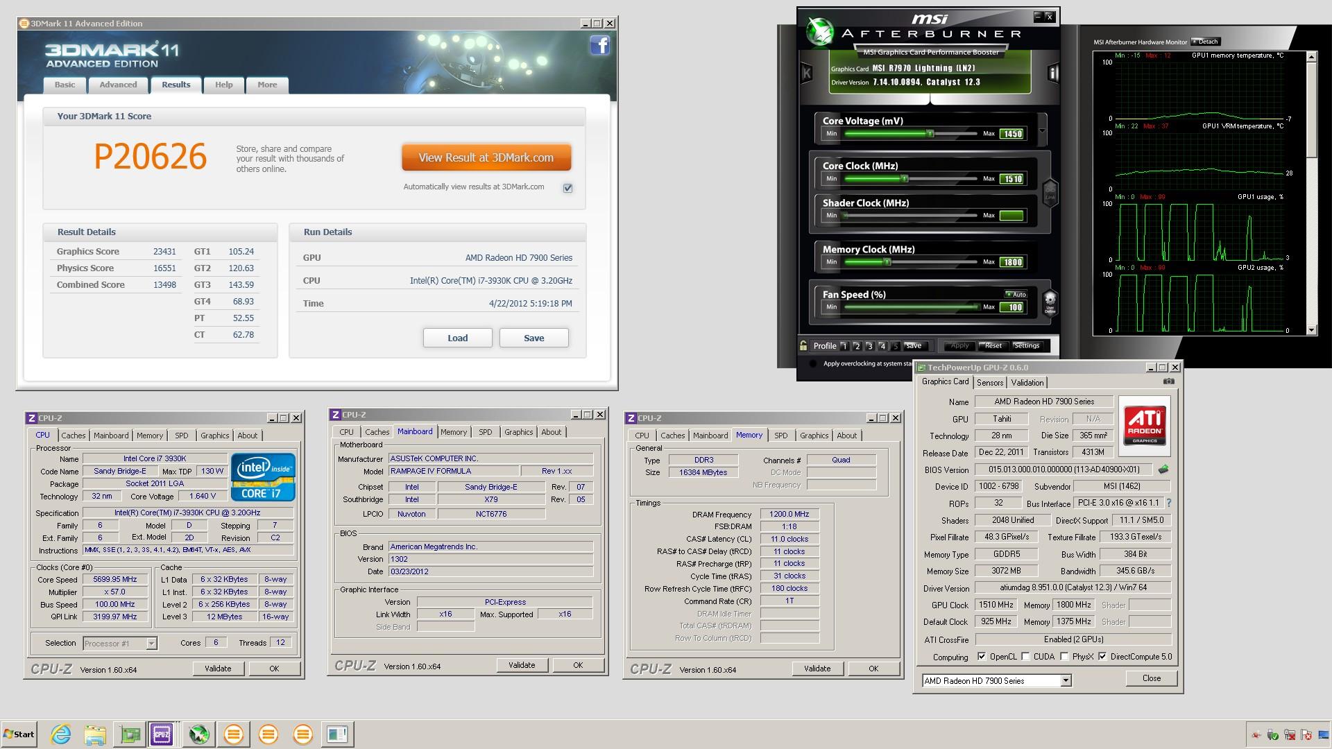The image size is (1332, 749).
Task: Click the fan User Define gear icon
Action: point(1050,302)
